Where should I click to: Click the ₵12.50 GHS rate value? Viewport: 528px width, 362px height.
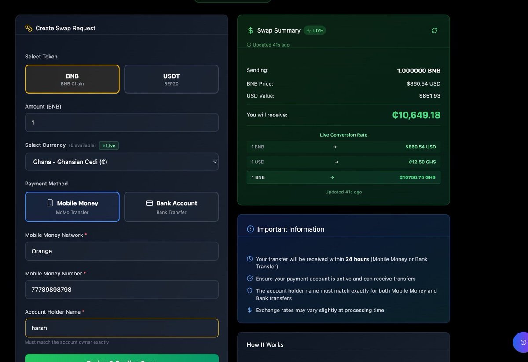422,162
